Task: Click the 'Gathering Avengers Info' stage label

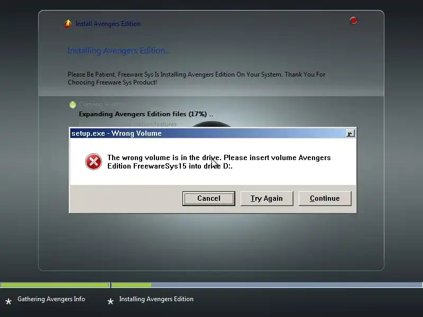Action: pos(51,299)
